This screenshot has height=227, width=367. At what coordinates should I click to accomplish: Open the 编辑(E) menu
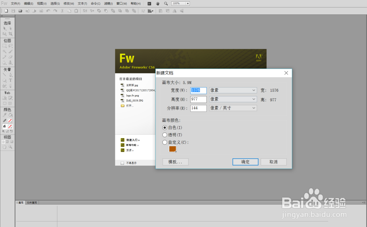(29, 4)
